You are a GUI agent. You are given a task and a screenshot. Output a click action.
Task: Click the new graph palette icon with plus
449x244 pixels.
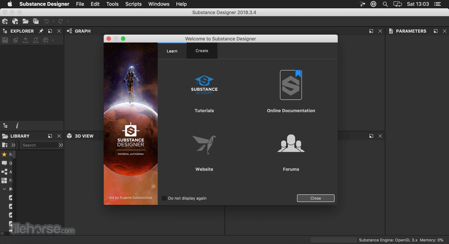[x=15, y=21]
